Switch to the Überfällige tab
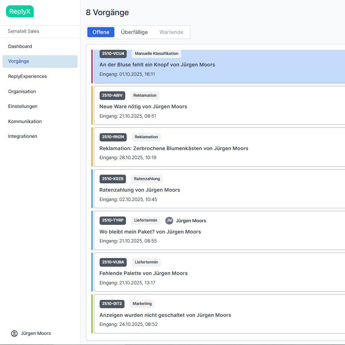The image size is (345, 345). click(x=134, y=32)
